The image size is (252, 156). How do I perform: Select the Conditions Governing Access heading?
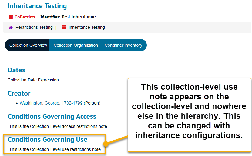coord(52,116)
